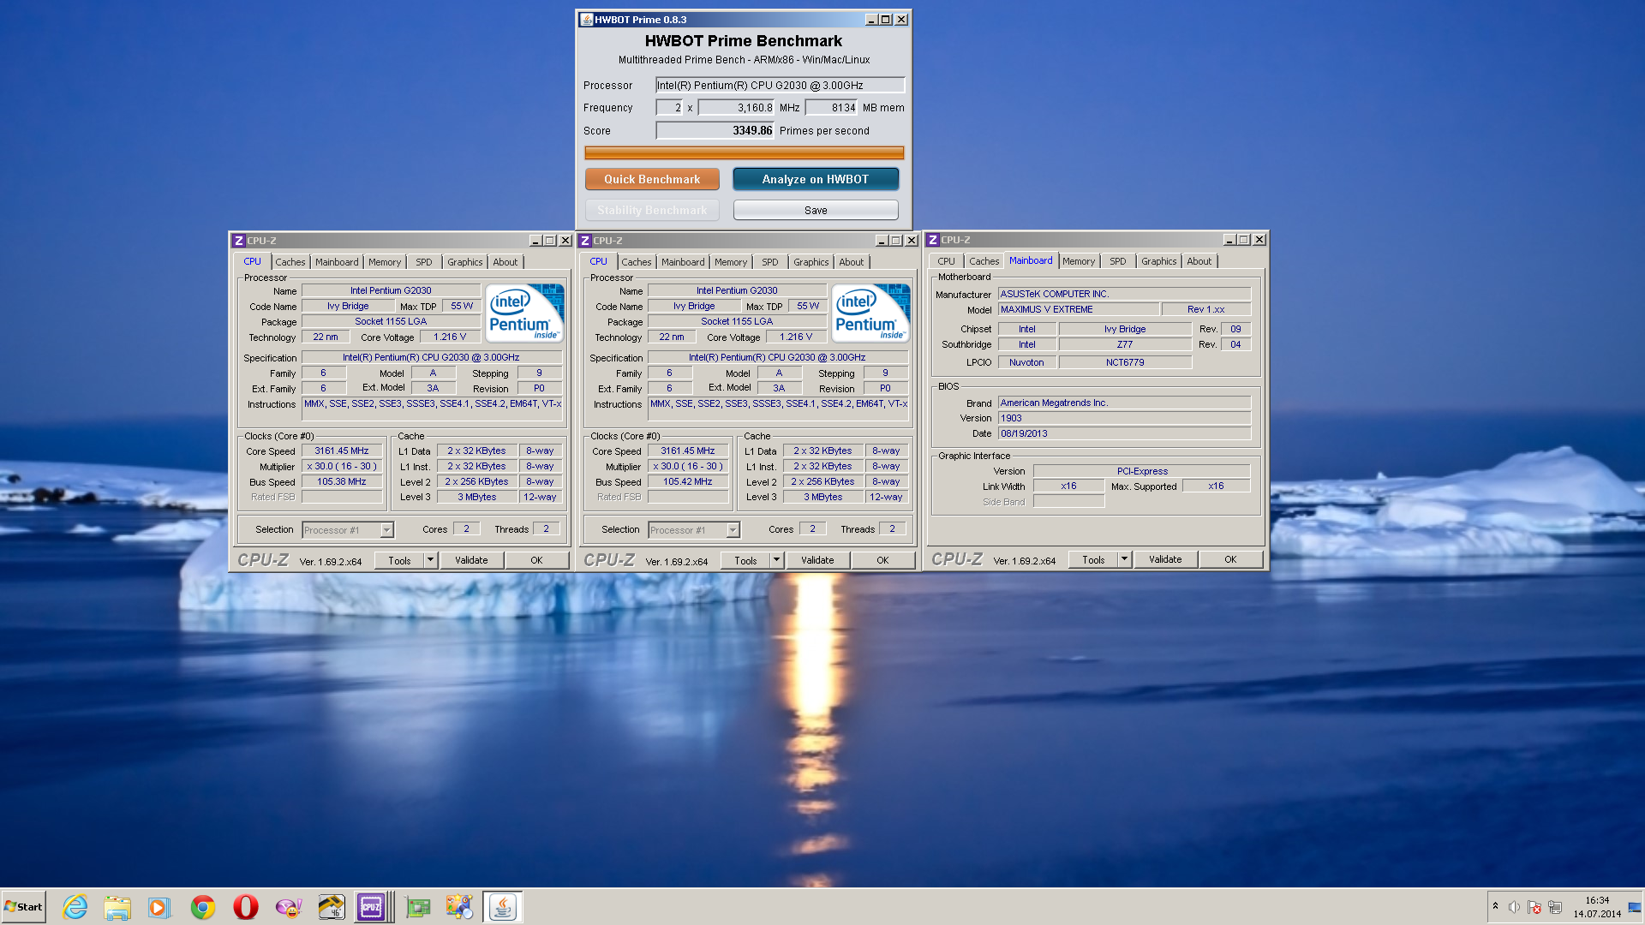Open the Start menu
Viewport: 1645px width, 925px height.
23,907
